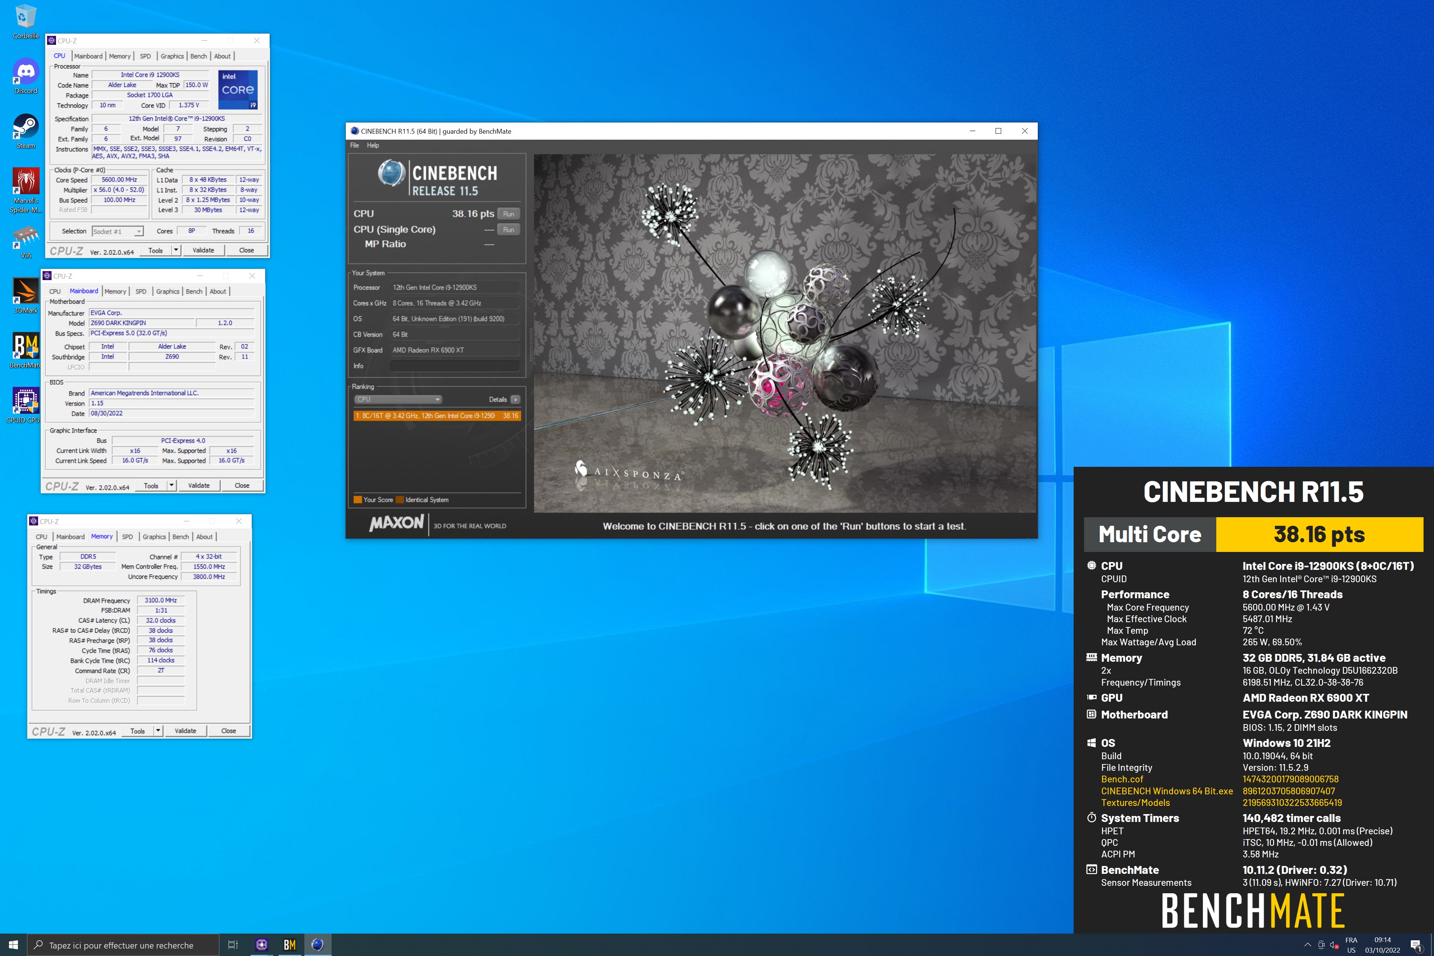Click Validate in top CPU-Z window
The image size is (1434, 956).
tap(203, 250)
